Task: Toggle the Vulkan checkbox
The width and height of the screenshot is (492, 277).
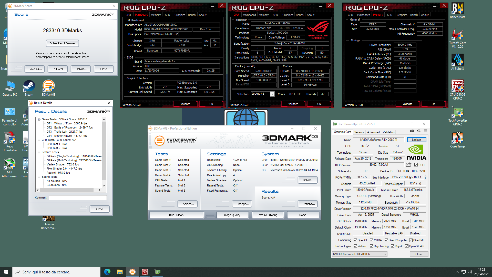Action: pyautogui.click(x=355, y=246)
